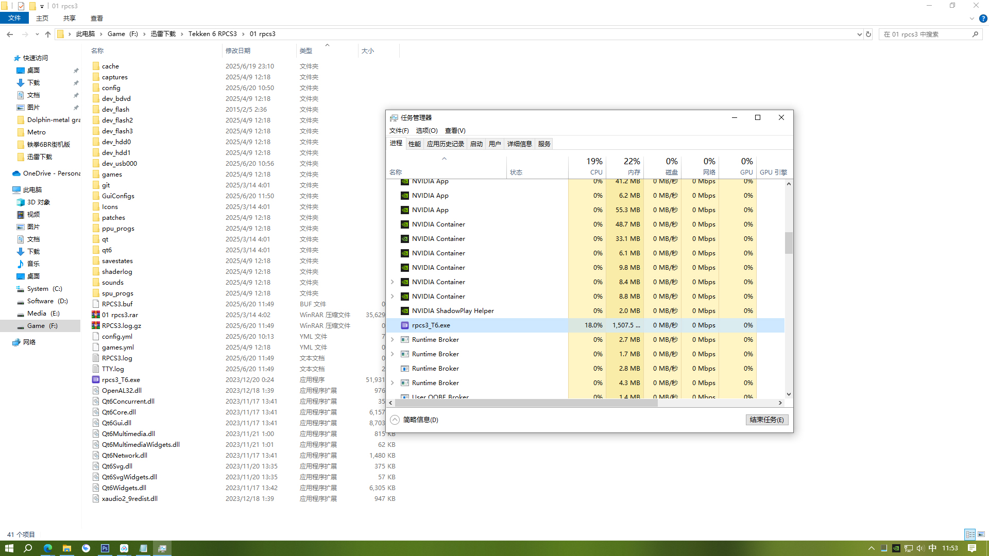Go up one folder level in Explorer
This screenshot has height=556, width=989.
point(48,34)
